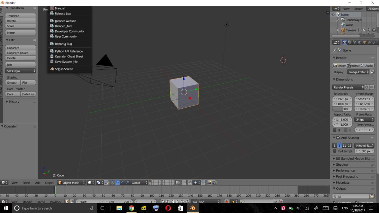Screen dimensions: 379x213
Task: Collapse the Operator panel
Action: 2,126
